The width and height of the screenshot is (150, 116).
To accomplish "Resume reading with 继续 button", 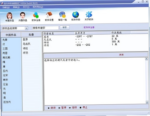I will 73,108.
